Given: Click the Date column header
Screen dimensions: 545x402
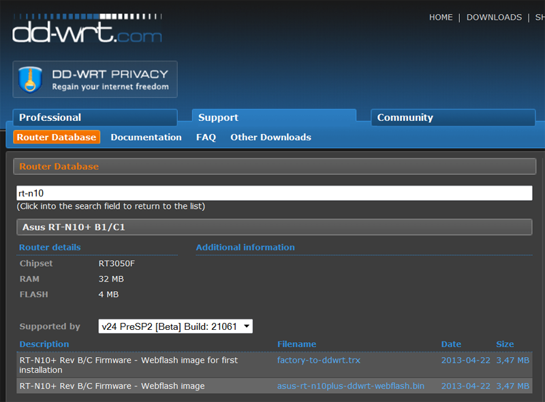Looking at the screenshot, I should 451,344.
